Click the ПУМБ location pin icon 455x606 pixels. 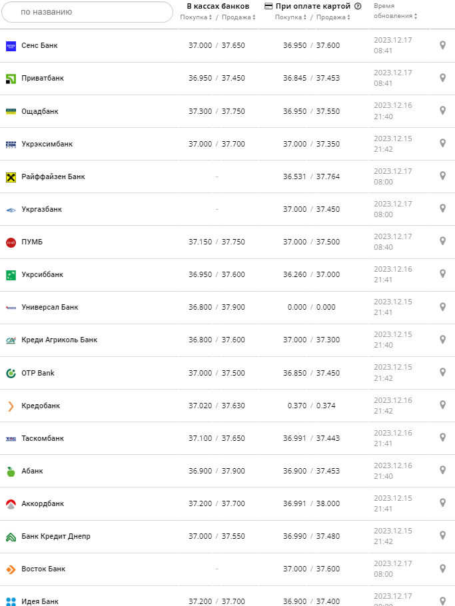pyautogui.click(x=442, y=241)
